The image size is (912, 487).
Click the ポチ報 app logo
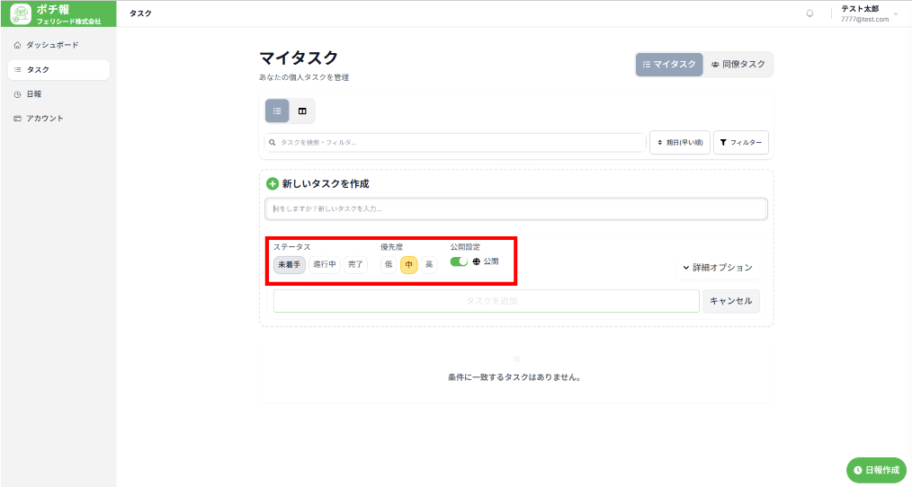pyautogui.click(x=21, y=14)
